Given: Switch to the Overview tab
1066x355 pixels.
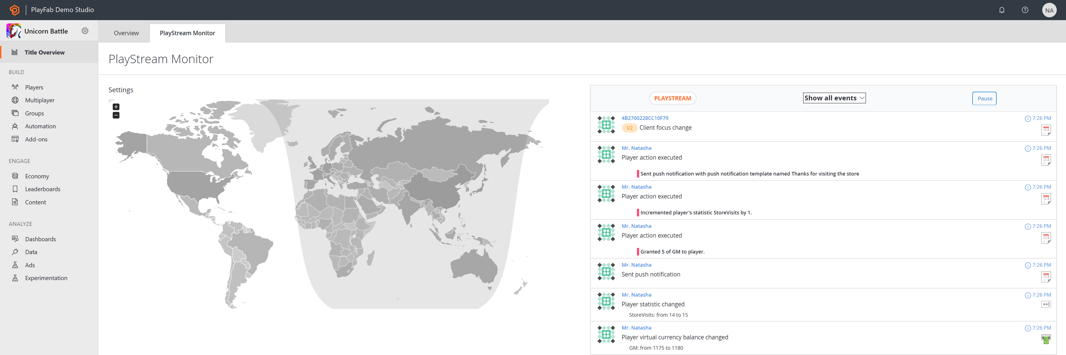Looking at the screenshot, I should (x=126, y=33).
